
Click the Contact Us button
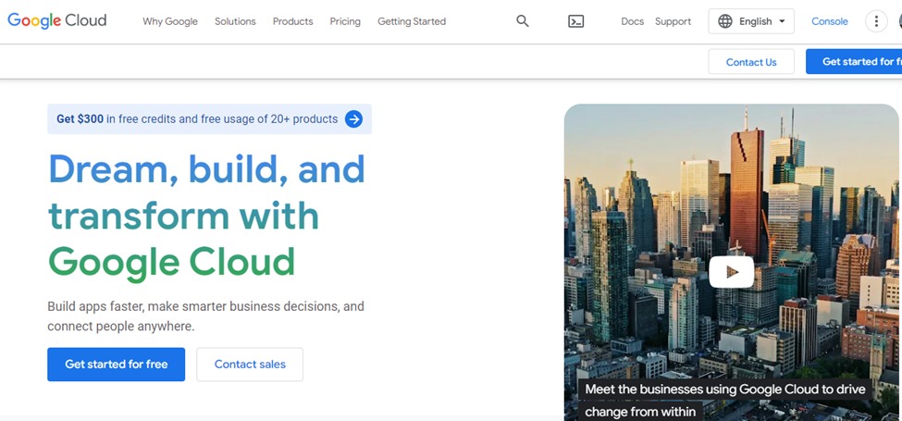[751, 62]
